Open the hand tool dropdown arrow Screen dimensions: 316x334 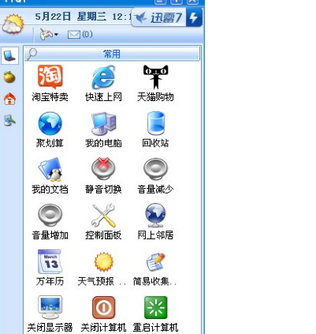(x=56, y=35)
